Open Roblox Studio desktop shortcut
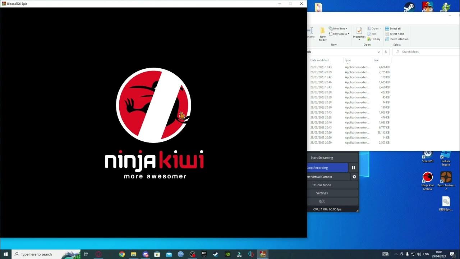Image resolution: width=460 pixels, height=259 pixels. pyautogui.click(x=446, y=158)
